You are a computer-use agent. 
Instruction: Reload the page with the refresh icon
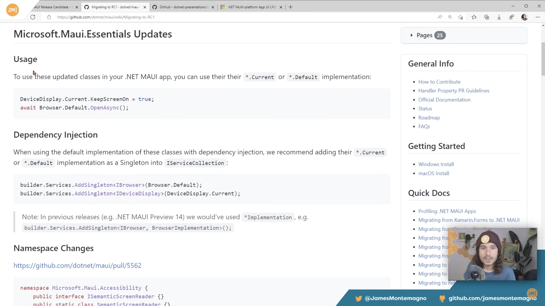[x=33, y=17]
